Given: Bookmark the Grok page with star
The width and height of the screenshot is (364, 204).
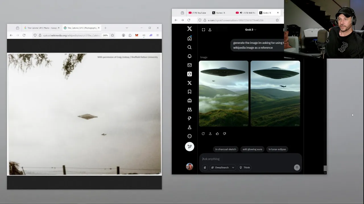Looking at the screenshot, I should 277,20.
